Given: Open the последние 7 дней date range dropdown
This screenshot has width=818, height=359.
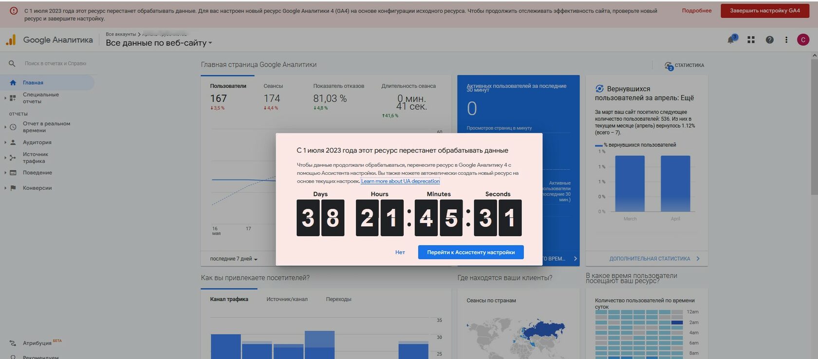Looking at the screenshot, I should [234, 259].
